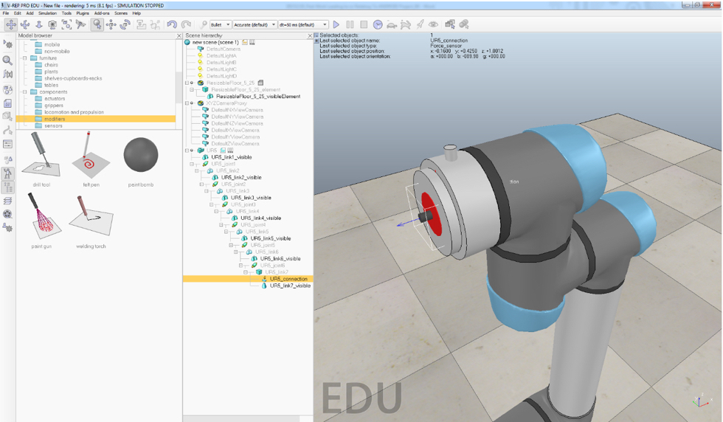
Task: Select the grippers folder
Action: [x=54, y=106]
